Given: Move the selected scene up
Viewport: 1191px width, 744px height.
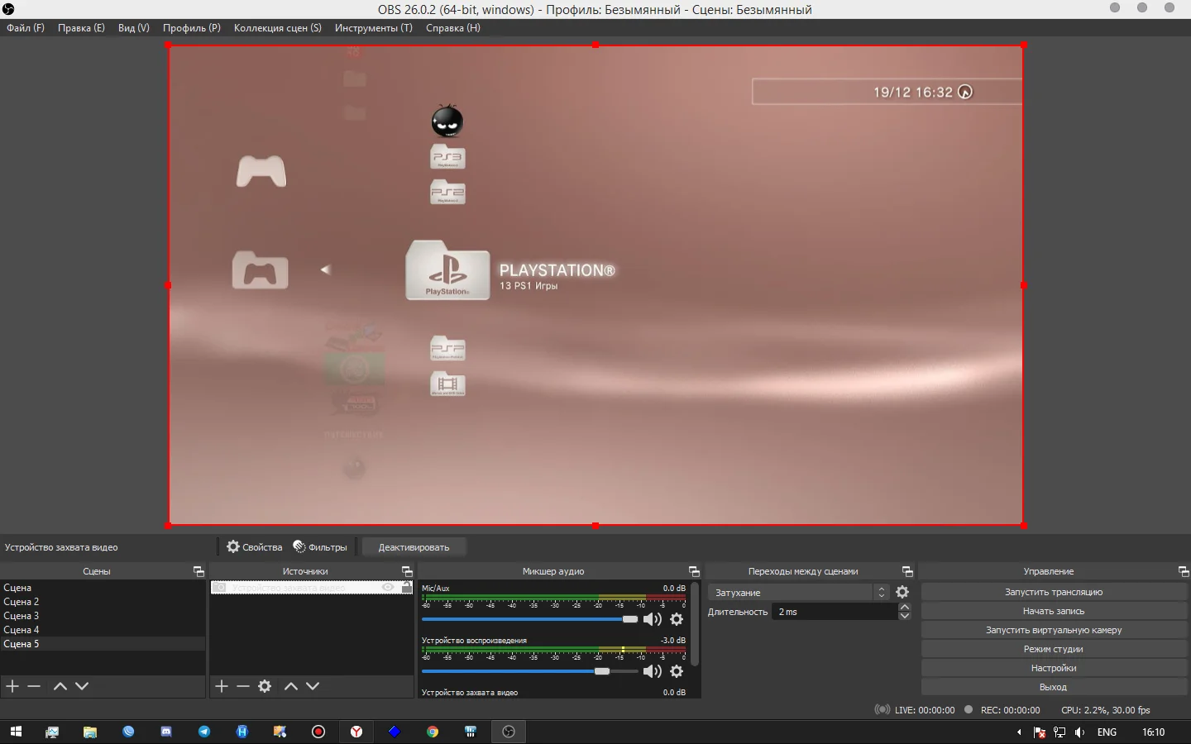Looking at the screenshot, I should click(60, 686).
